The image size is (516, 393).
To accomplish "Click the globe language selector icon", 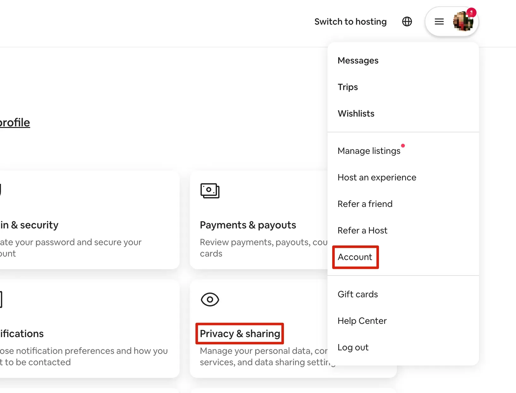I will coord(407,21).
